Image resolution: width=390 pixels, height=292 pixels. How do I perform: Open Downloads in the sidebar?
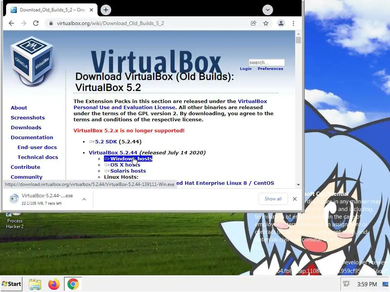[26, 128]
